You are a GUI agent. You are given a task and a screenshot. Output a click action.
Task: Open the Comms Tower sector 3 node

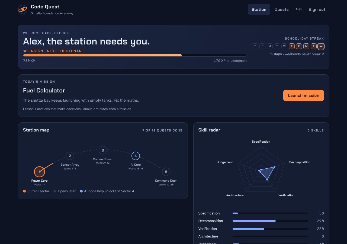click(103, 150)
